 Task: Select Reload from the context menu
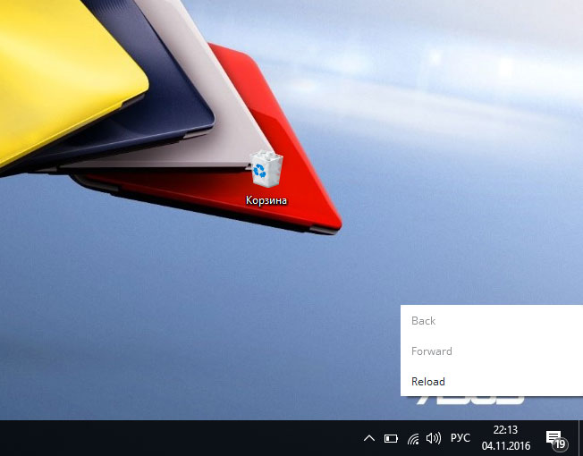(x=492, y=382)
